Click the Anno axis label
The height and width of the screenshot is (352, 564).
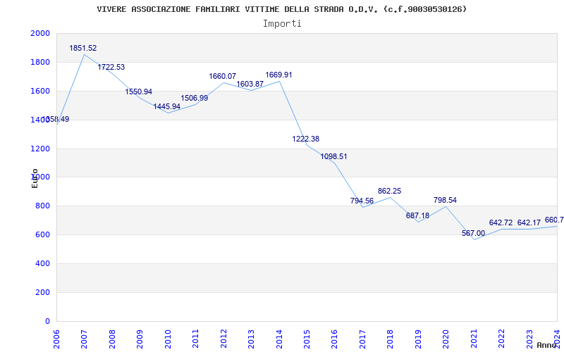[x=547, y=345]
